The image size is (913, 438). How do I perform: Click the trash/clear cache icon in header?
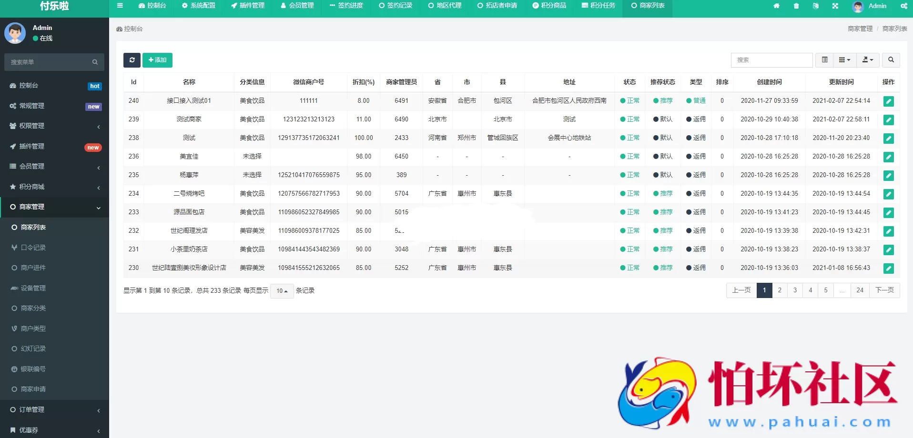coord(796,6)
